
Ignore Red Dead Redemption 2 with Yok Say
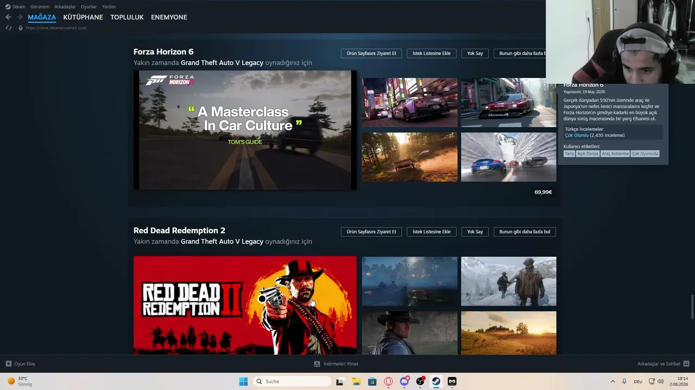475,232
